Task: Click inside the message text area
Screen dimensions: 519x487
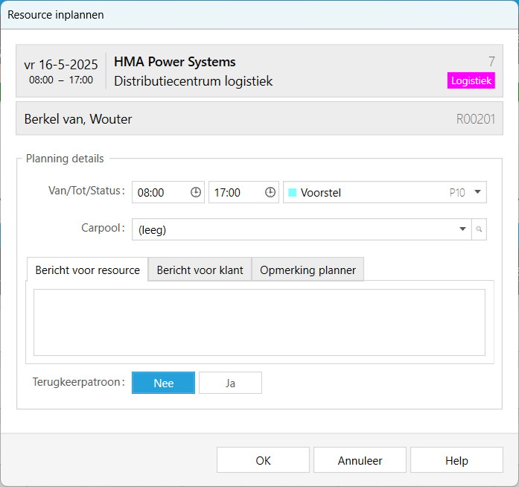Action: coord(259,322)
